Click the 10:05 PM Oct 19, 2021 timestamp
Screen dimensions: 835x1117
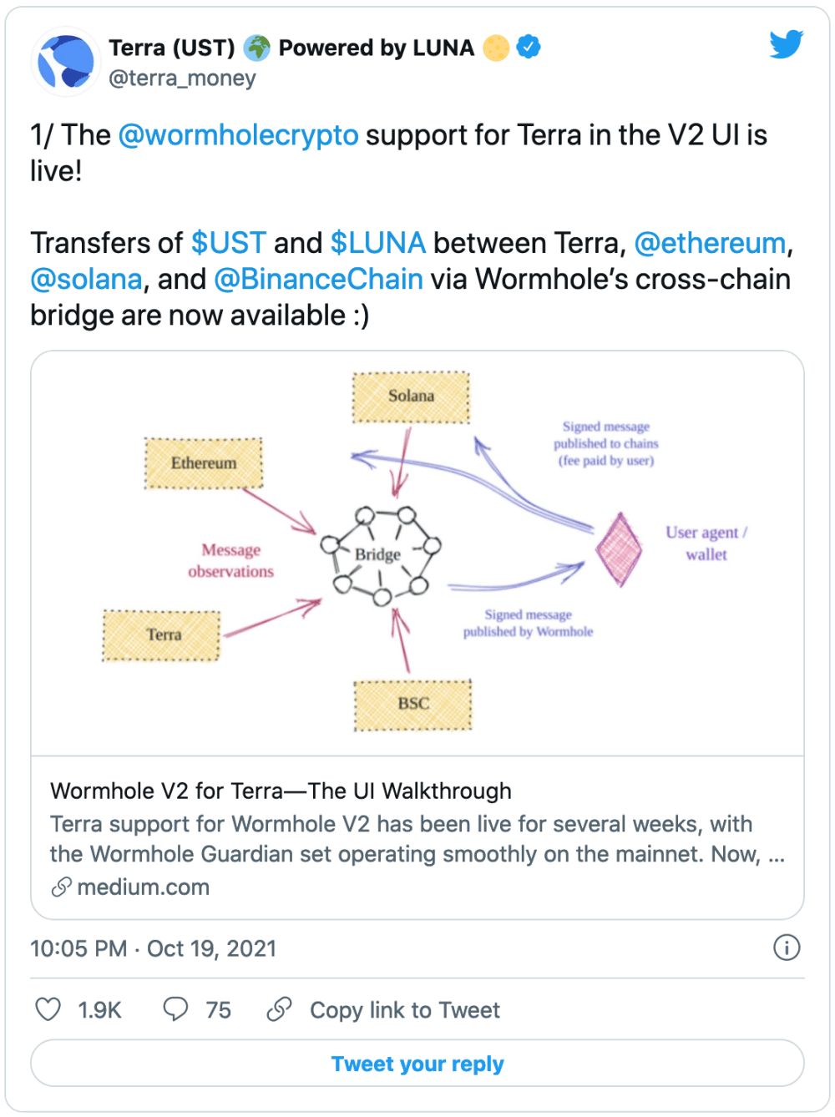click(154, 948)
